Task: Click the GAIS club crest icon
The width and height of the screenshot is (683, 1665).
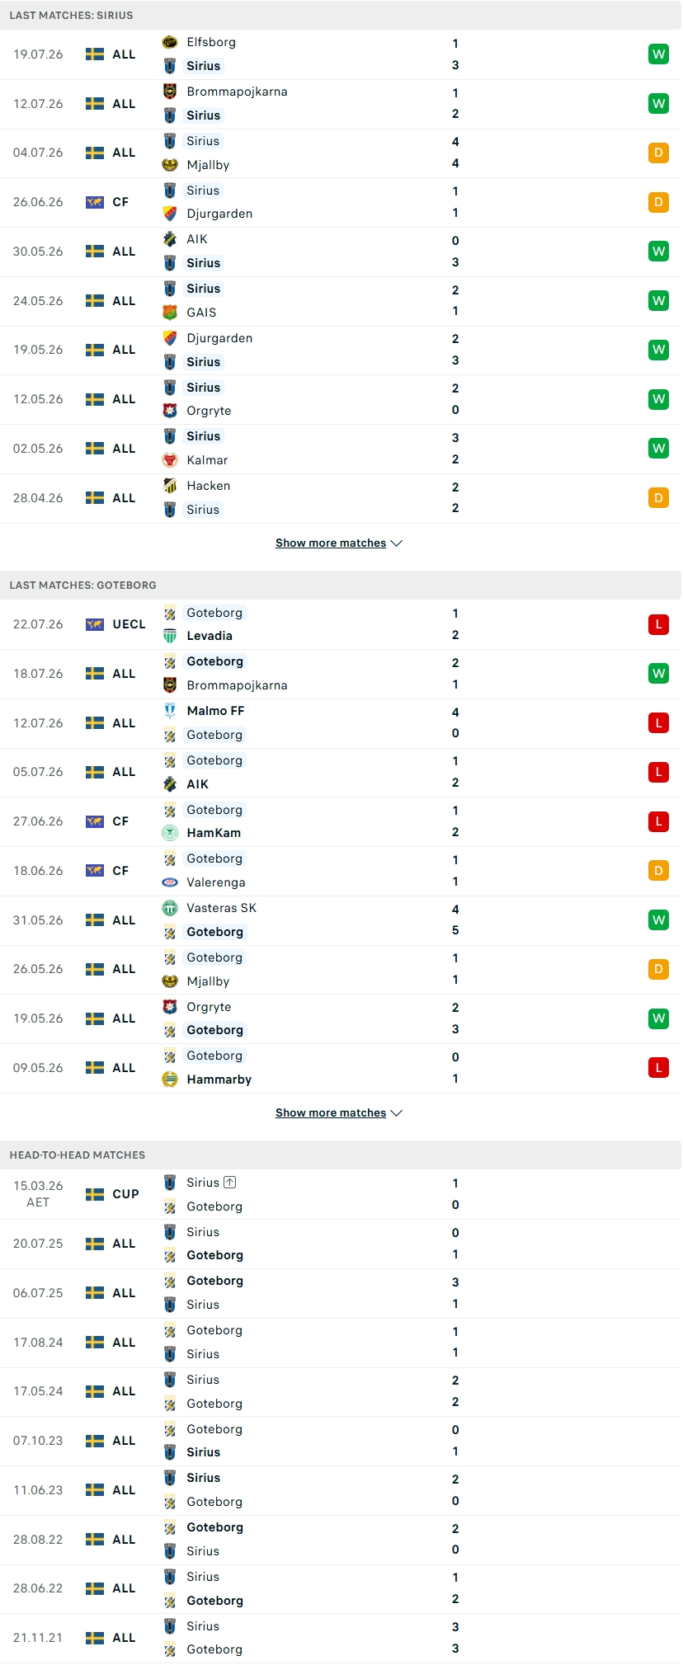Action: point(170,313)
